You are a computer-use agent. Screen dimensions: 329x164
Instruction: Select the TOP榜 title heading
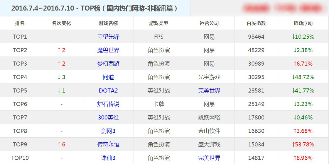point(95,8)
